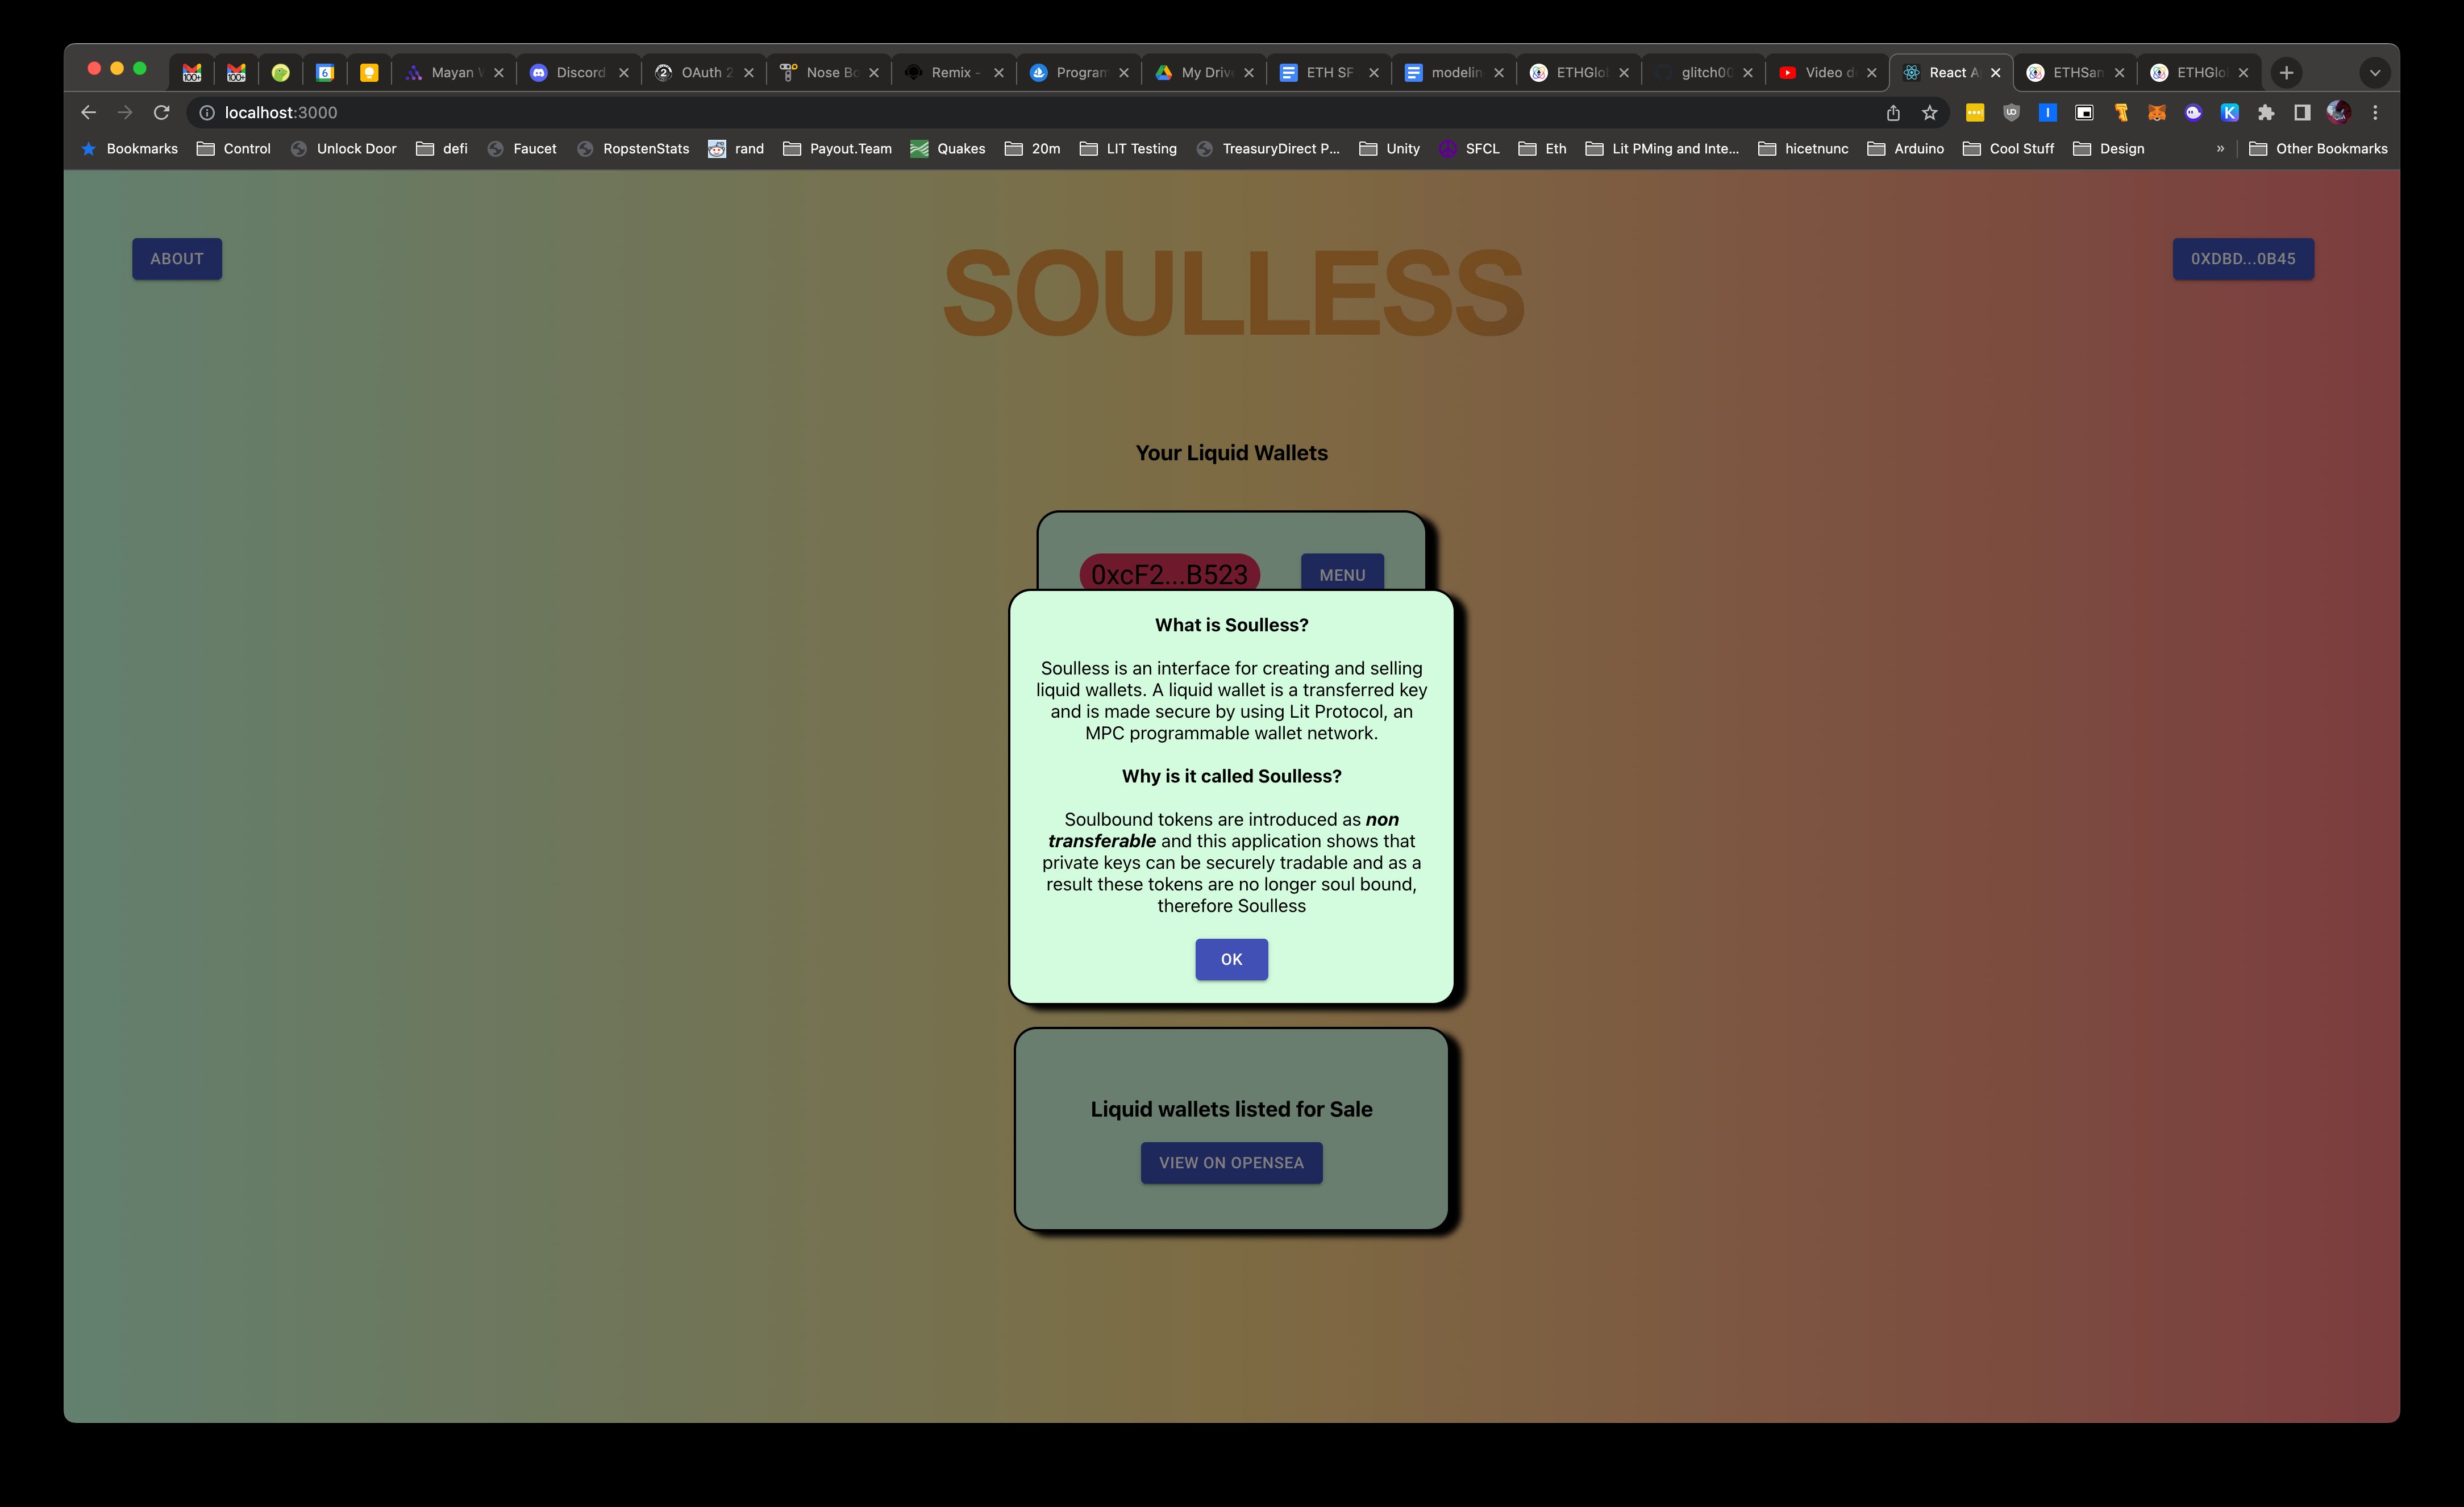Switch to the first pinned Gmail tab
The image size is (2464, 1507).
click(x=191, y=72)
